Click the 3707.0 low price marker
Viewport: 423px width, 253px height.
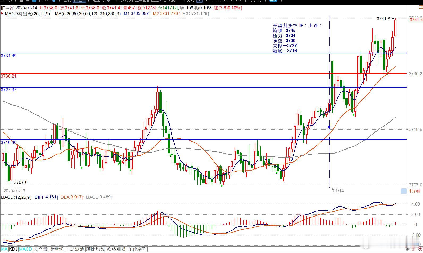[20, 182]
